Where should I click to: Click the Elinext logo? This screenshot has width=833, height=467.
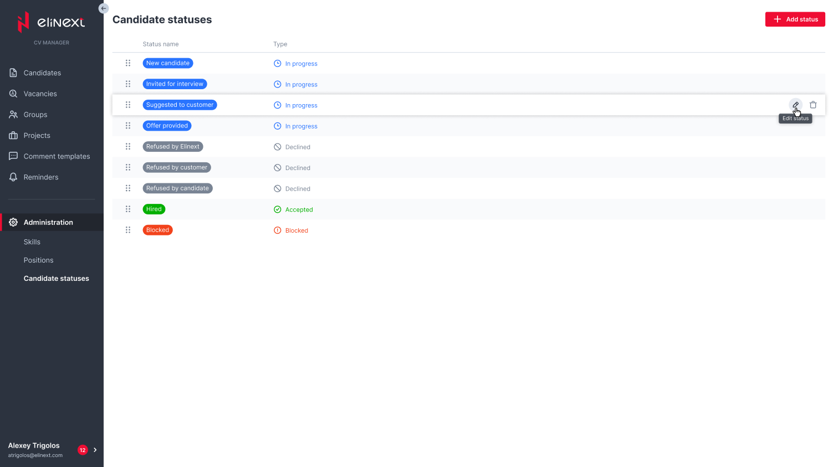coord(52,22)
